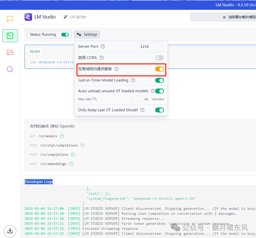Click the /v1/chat/completions endpoint text
Image resolution: width=256 pixels, height=238 pixels.
coord(59,145)
